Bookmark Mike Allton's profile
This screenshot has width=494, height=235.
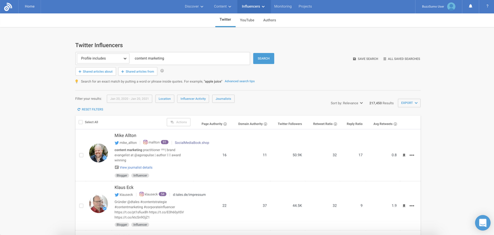404,155
